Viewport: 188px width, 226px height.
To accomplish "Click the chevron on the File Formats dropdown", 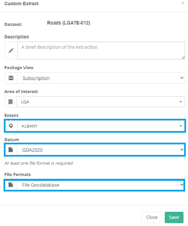I will 182,185.
